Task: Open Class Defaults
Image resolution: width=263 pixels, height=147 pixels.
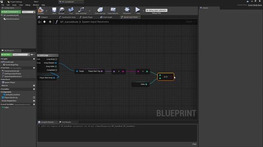Action: pyautogui.click(x=113, y=10)
